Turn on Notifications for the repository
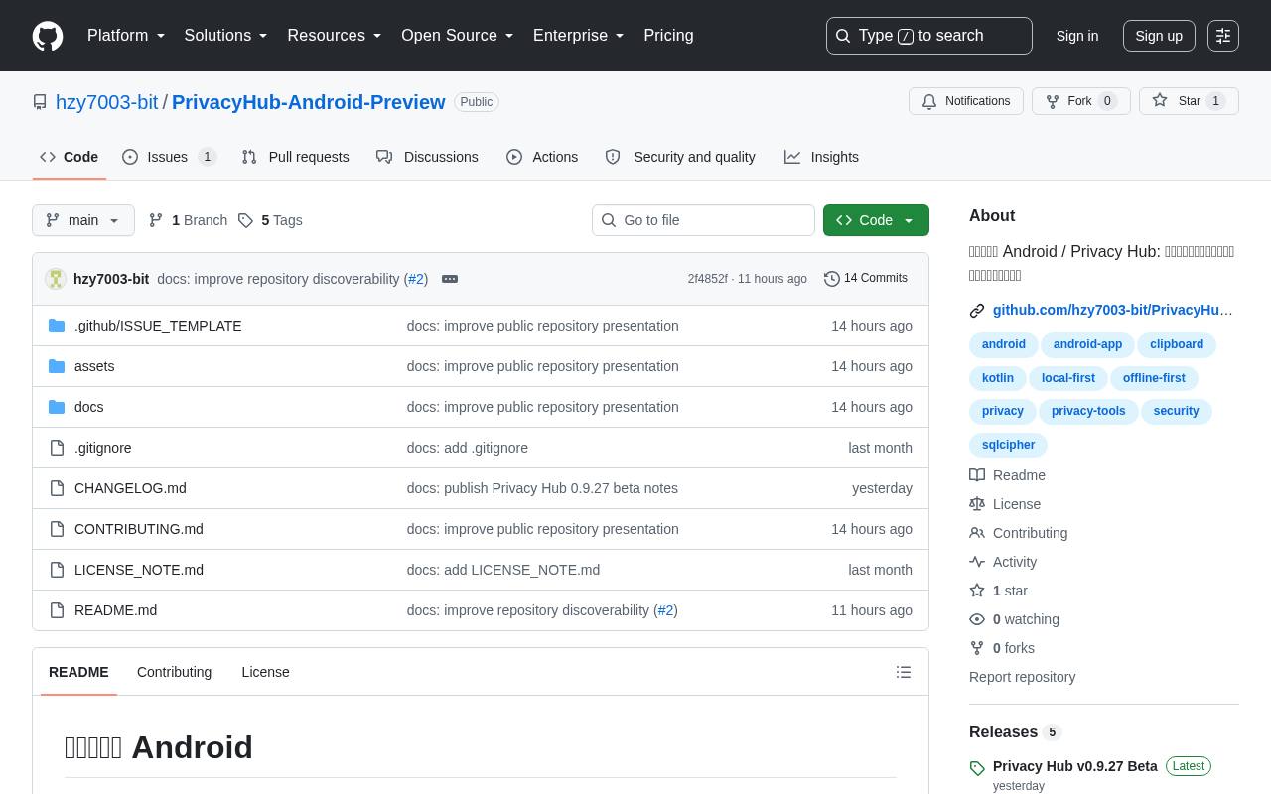Image resolution: width=1271 pixels, height=794 pixels. tap(966, 101)
